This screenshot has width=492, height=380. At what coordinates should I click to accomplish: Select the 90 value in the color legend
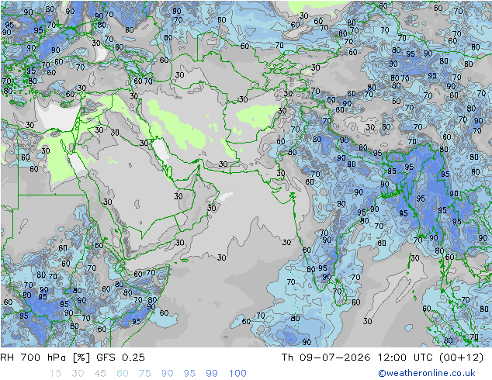coord(167,373)
